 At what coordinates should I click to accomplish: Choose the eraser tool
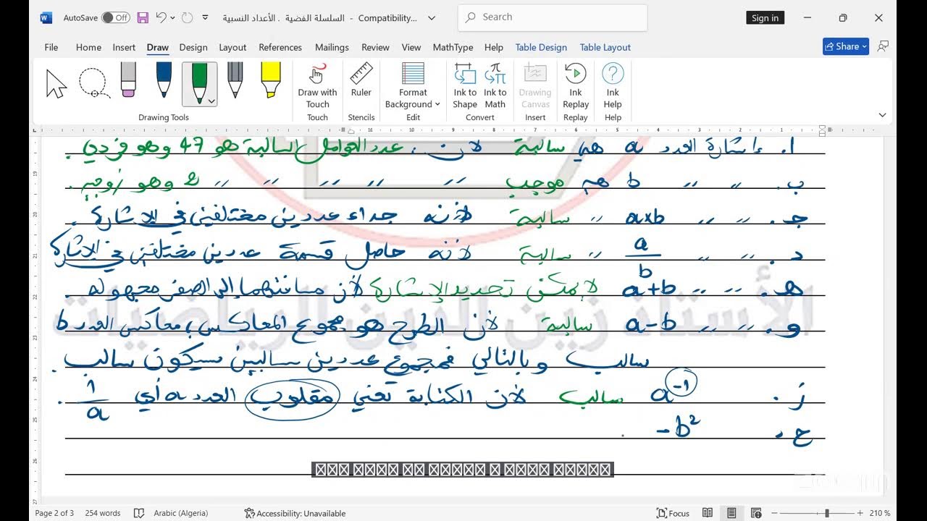pyautogui.click(x=128, y=80)
